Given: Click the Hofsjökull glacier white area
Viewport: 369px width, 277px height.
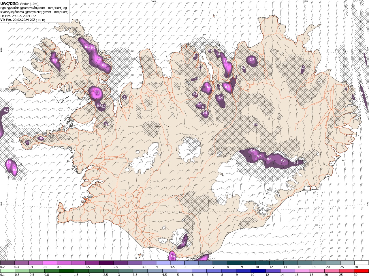Looking at the screenshot, I should coord(190,149).
